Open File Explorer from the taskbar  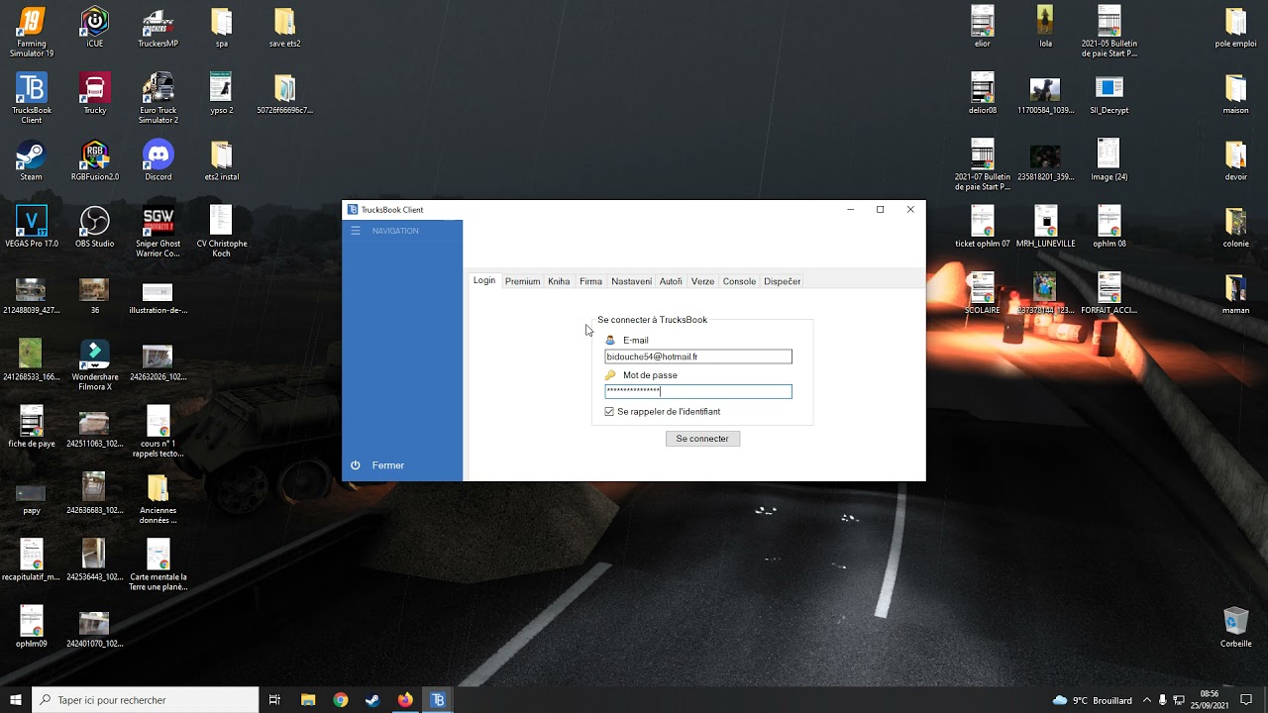pyautogui.click(x=307, y=700)
